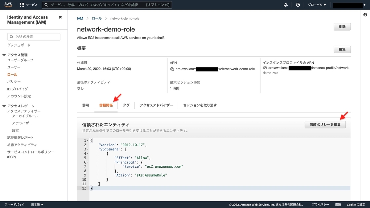Go to IAM in the breadcrumb
Viewport: 370px width, 208px height.
(x=80, y=18)
